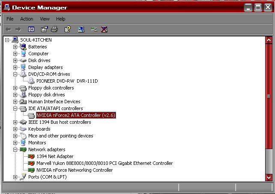Click the Disk drives category icon
Viewport: 275px width, 194px height.
pos(23,60)
